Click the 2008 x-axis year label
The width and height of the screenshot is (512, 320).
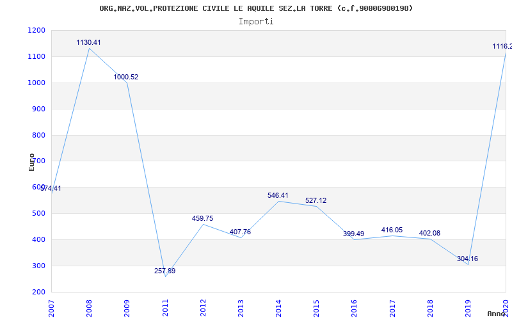pos(89,308)
